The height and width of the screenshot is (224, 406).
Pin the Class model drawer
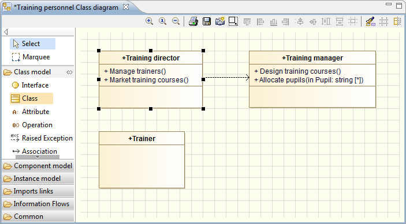pos(69,72)
